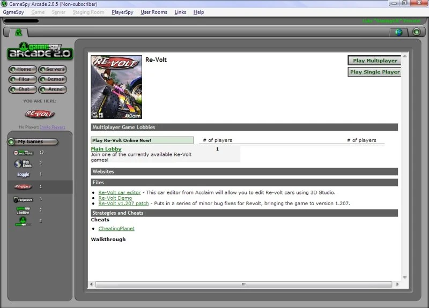Open the Arena section
The image size is (429, 308).
tap(53, 89)
